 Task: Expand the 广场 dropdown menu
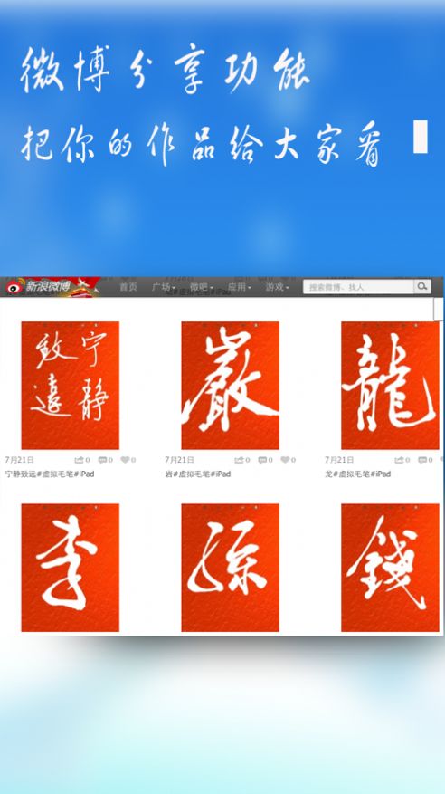[164, 287]
